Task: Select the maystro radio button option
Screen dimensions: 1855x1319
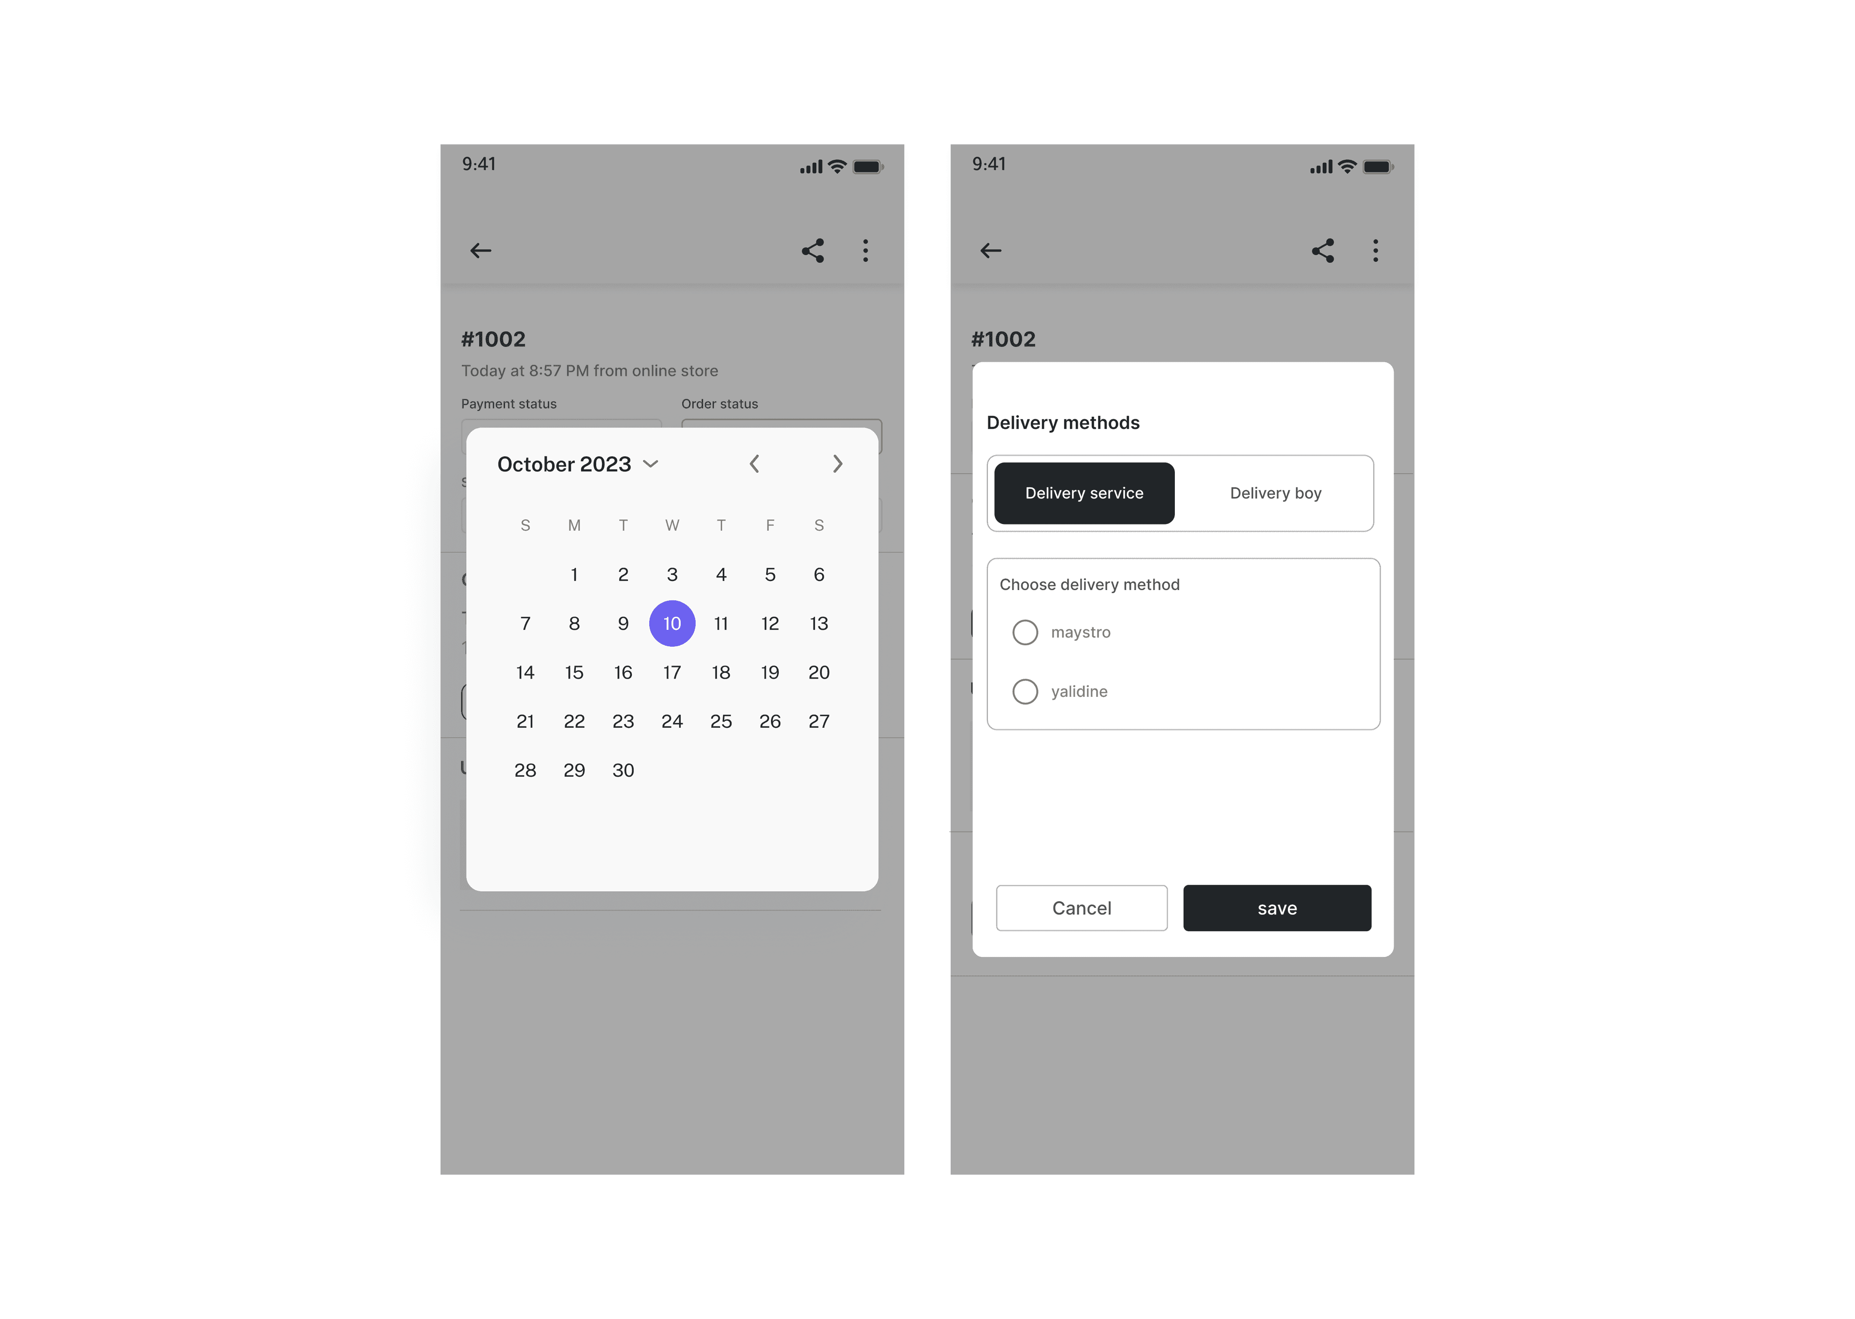Action: (x=1025, y=629)
